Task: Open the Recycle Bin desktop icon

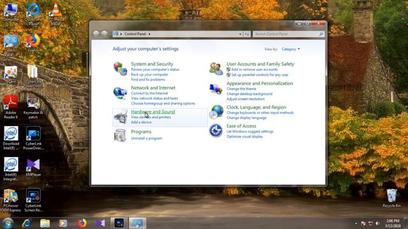Action: tap(391, 198)
